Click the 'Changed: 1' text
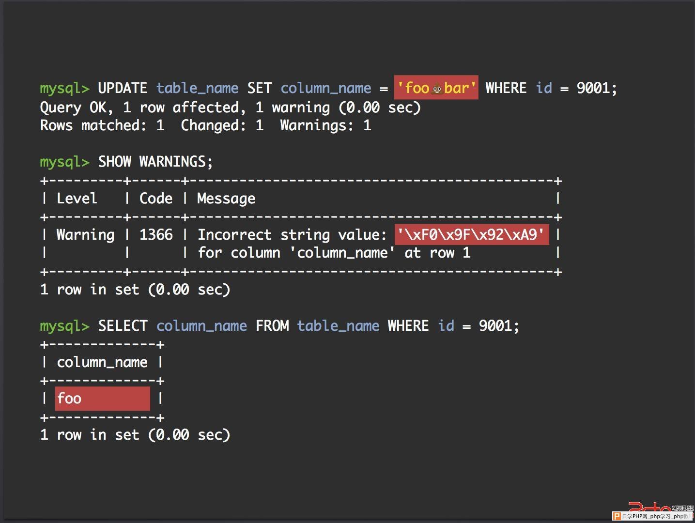 [222, 125]
